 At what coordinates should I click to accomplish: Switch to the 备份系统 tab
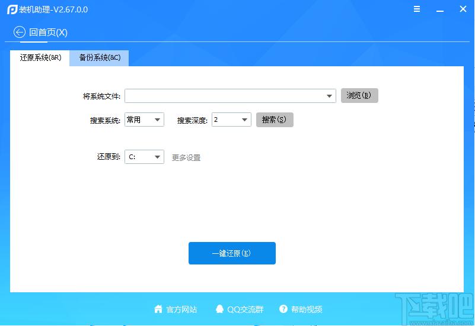[100, 58]
